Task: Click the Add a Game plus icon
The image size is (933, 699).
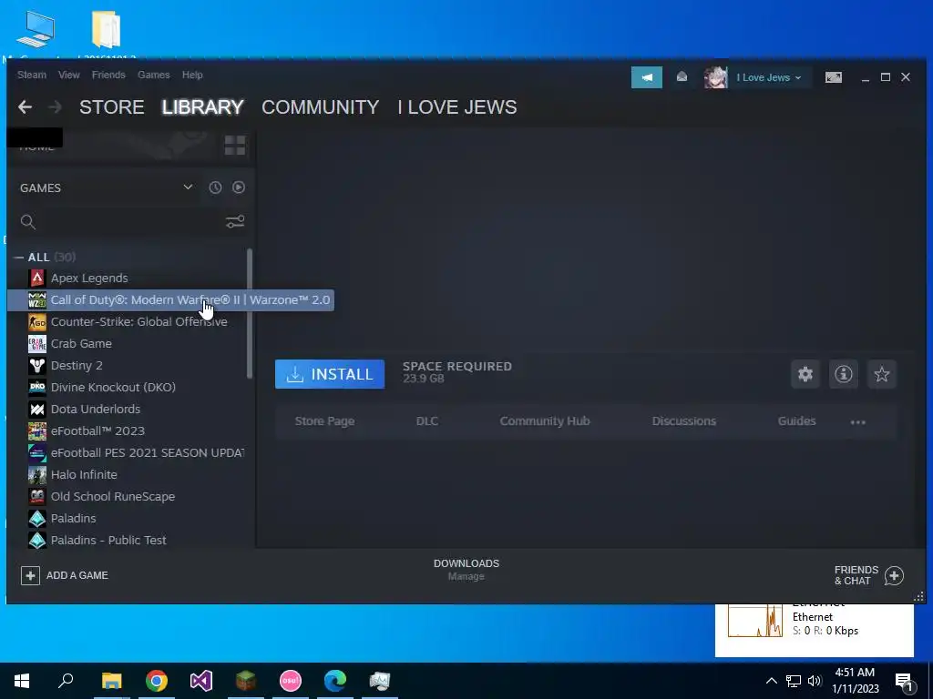Action: 30,575
